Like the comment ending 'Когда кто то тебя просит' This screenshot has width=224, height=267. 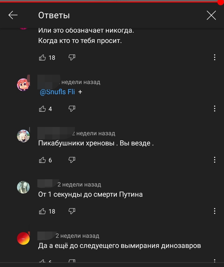[42, 58]
